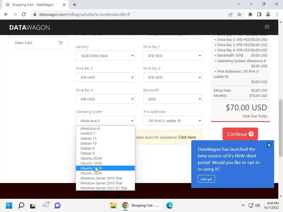283x212 pixels.
Task: Toggle the browser side panel icon
Action: (259, 14)
